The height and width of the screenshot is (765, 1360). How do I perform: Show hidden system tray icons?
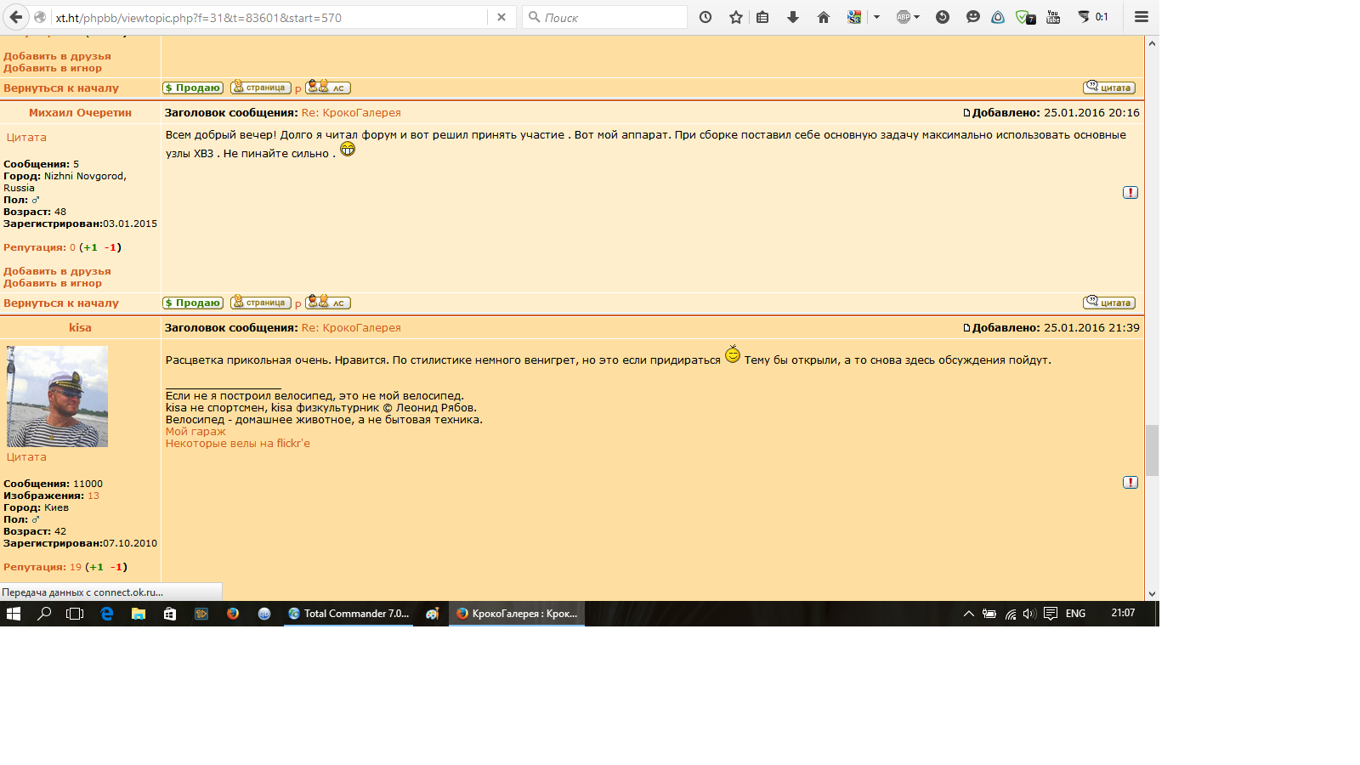tap(968, 614)
